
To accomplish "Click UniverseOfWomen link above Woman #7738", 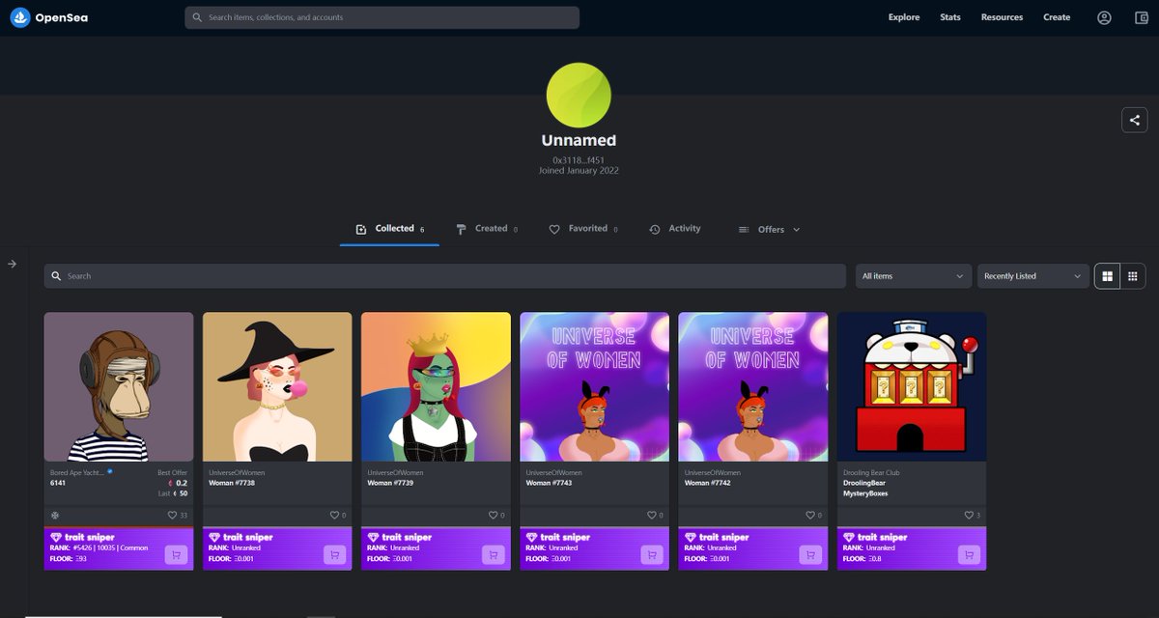I will (237, 473).
